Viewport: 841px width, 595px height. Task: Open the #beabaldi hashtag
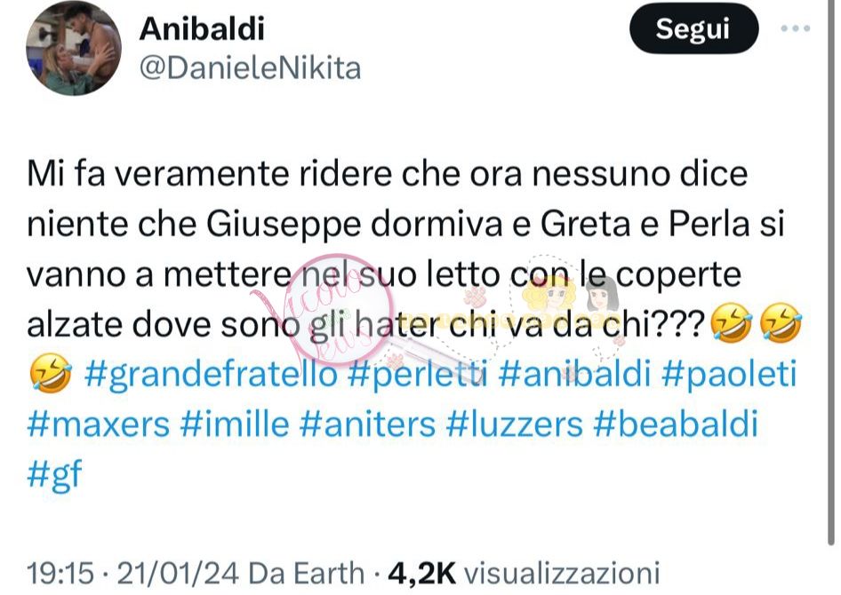point(676,424)
